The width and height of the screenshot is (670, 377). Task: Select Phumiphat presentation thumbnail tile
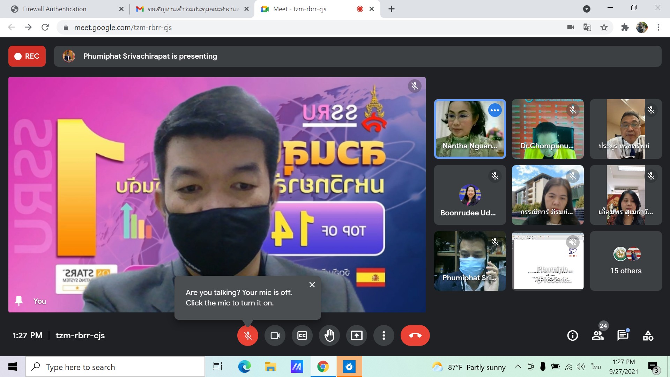[548, 261]
